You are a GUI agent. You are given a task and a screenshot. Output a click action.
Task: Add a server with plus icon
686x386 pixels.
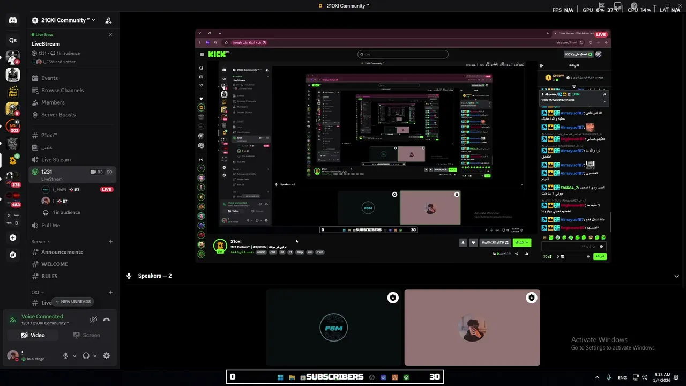coord(13,237)
